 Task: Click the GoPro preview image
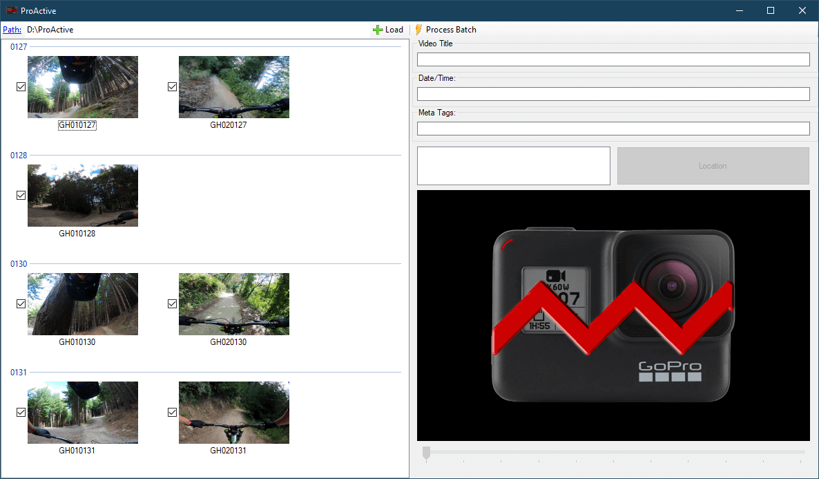[613, 315]
